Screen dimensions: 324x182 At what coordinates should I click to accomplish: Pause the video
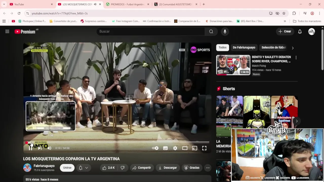coord(30,148)
